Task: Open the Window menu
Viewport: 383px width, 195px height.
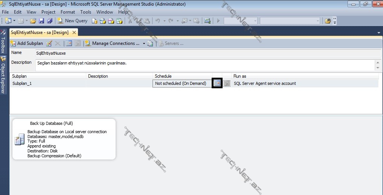Action: pyautogui.click(x=105, y=12)
